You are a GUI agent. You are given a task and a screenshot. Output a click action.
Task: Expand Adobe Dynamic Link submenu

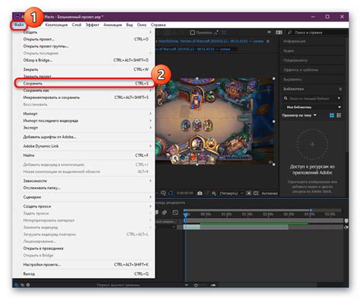(85, 146)
